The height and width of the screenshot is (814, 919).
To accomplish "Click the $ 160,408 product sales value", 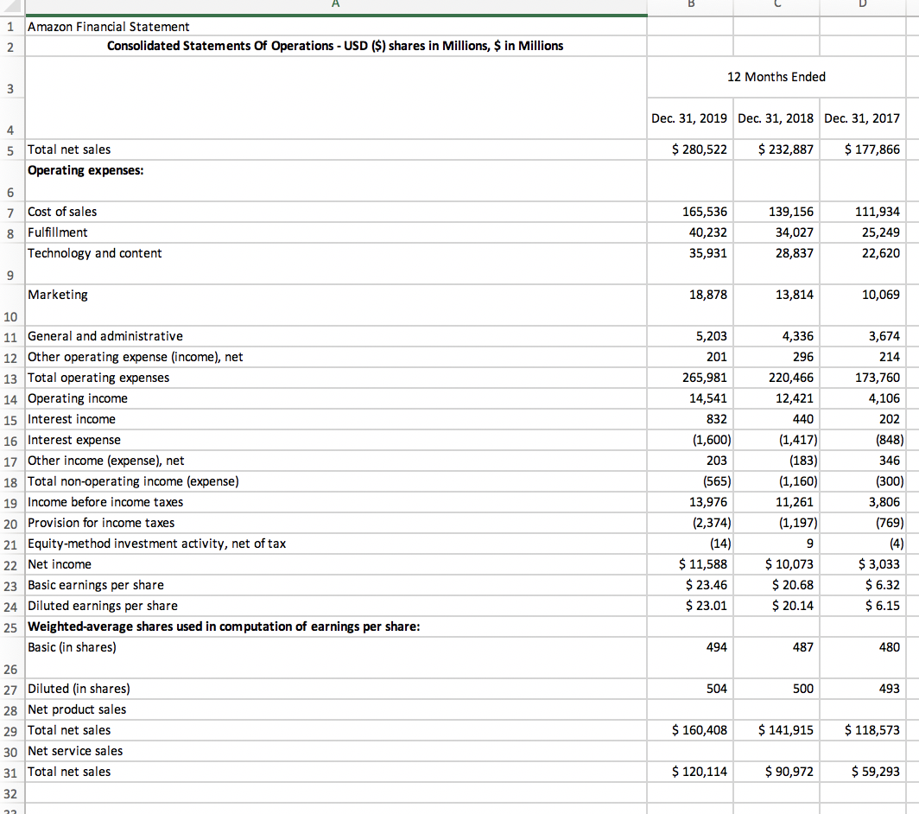I will pos(700,730).
